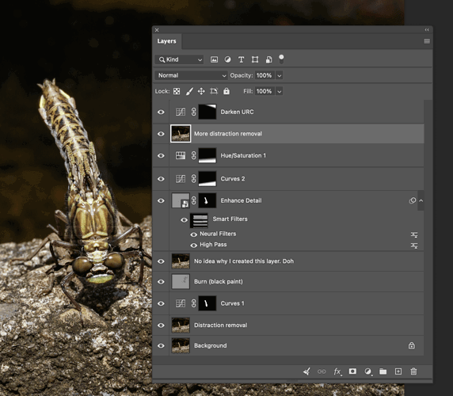Viewport: 453px width, 396px height.
Task: Select Darken URC layer mask thumbnail
Action: pos(207,112)
